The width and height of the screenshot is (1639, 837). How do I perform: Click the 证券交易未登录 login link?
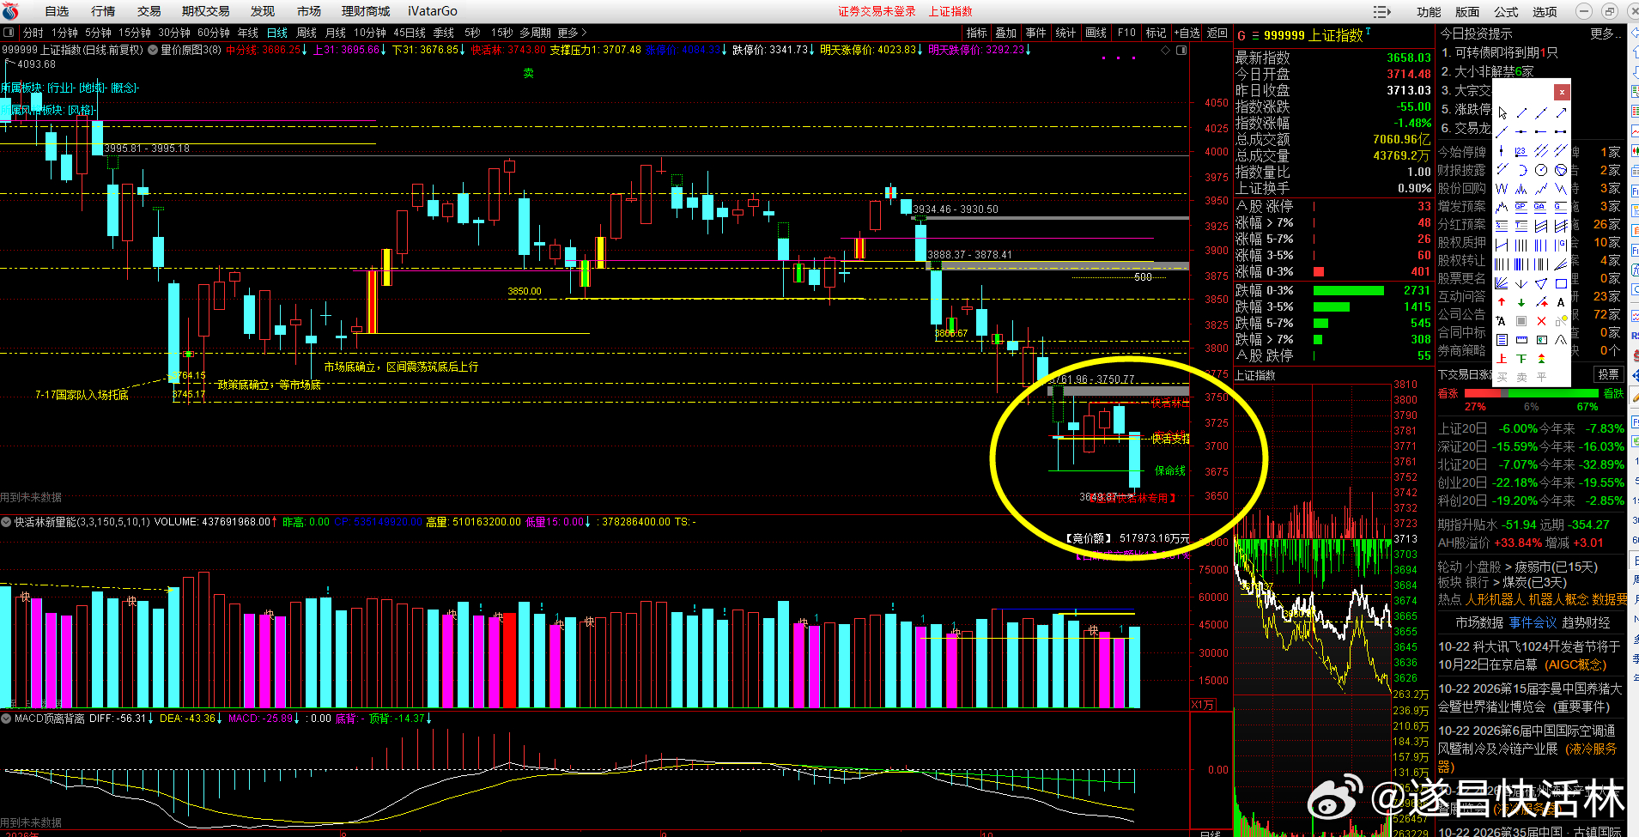(877, 11)
